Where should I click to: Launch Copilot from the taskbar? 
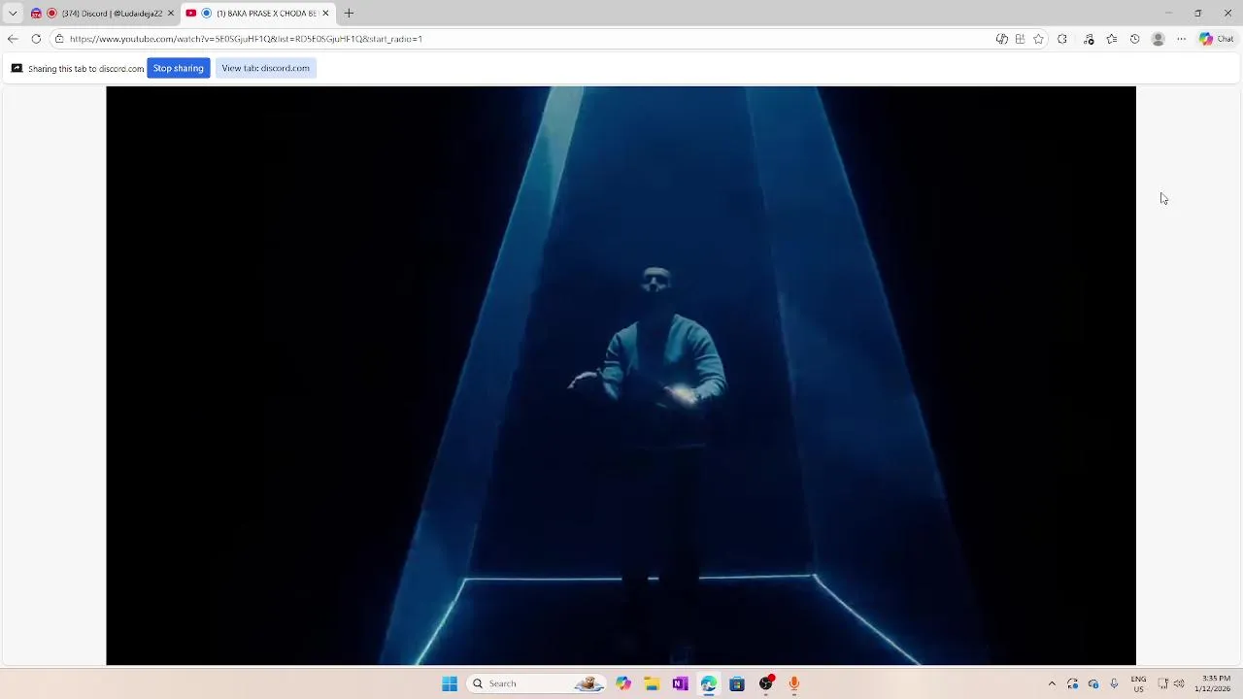[623, 683]
